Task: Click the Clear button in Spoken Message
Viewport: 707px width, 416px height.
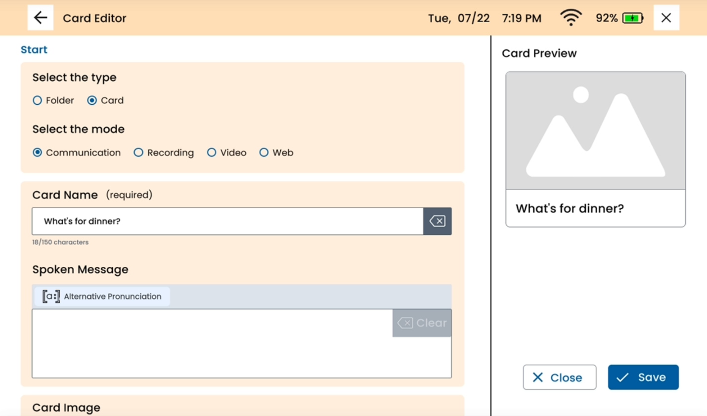Action: pyautogui.click(x=422, y=323)
